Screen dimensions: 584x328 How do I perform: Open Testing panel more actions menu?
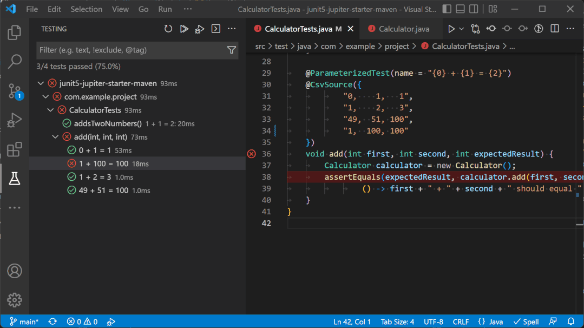232,29
